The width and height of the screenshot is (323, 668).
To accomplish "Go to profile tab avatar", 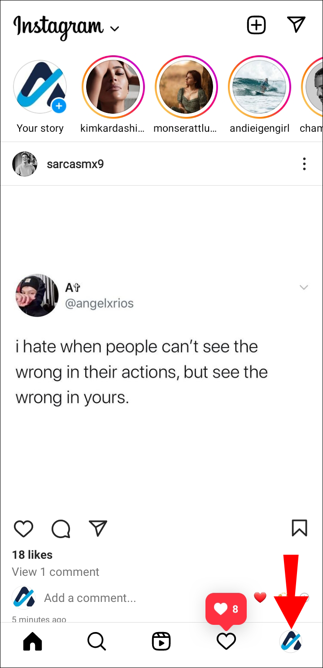I will (291, 641).
